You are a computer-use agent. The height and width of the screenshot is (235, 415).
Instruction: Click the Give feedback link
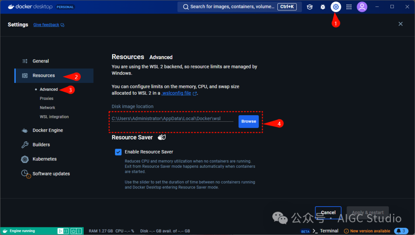46,25
